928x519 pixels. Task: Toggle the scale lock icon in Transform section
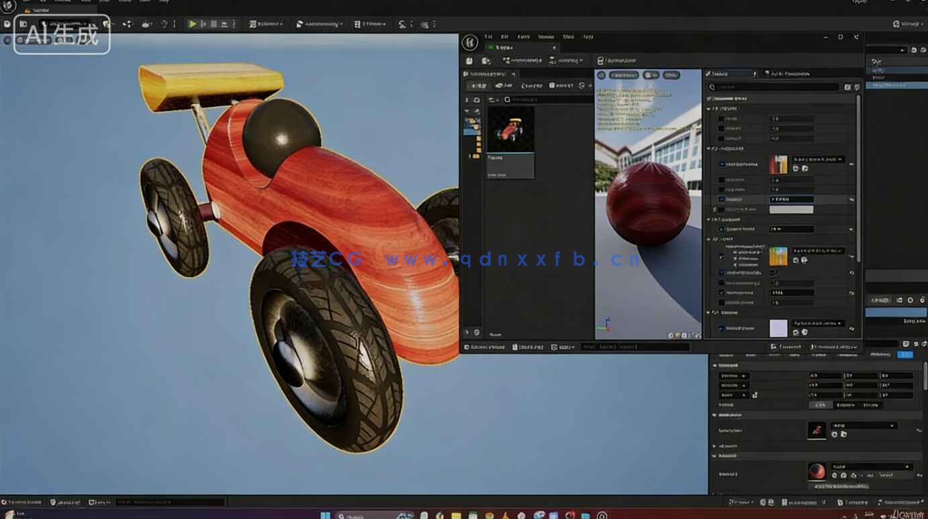[754, 395]
